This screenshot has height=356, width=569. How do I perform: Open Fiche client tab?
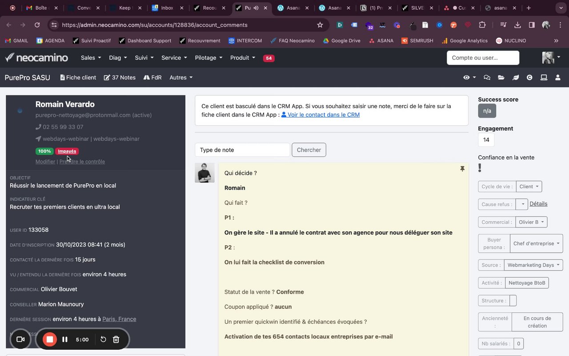tap(78, 77)
